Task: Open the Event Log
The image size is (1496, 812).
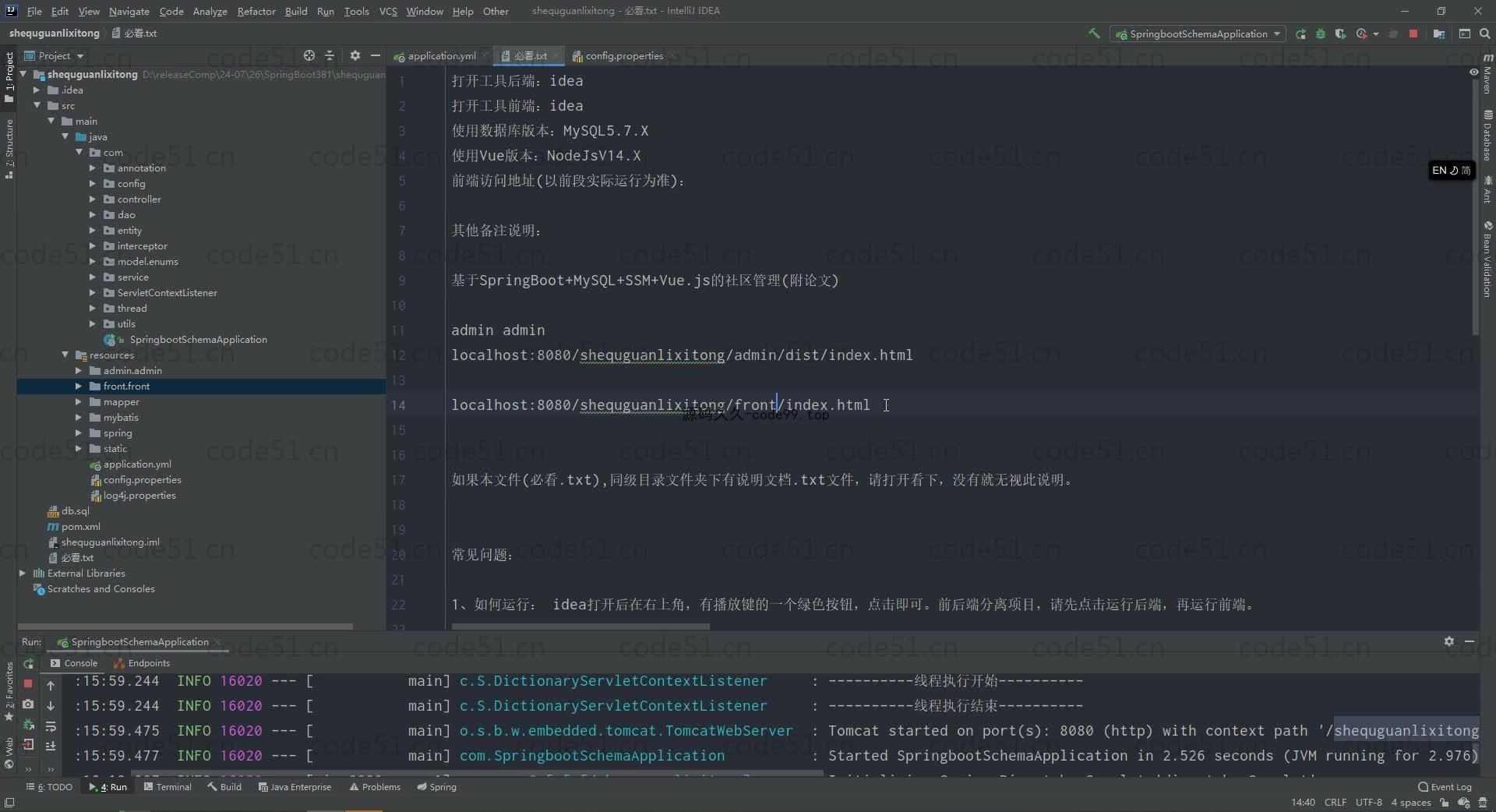Action: (1445, 787)
